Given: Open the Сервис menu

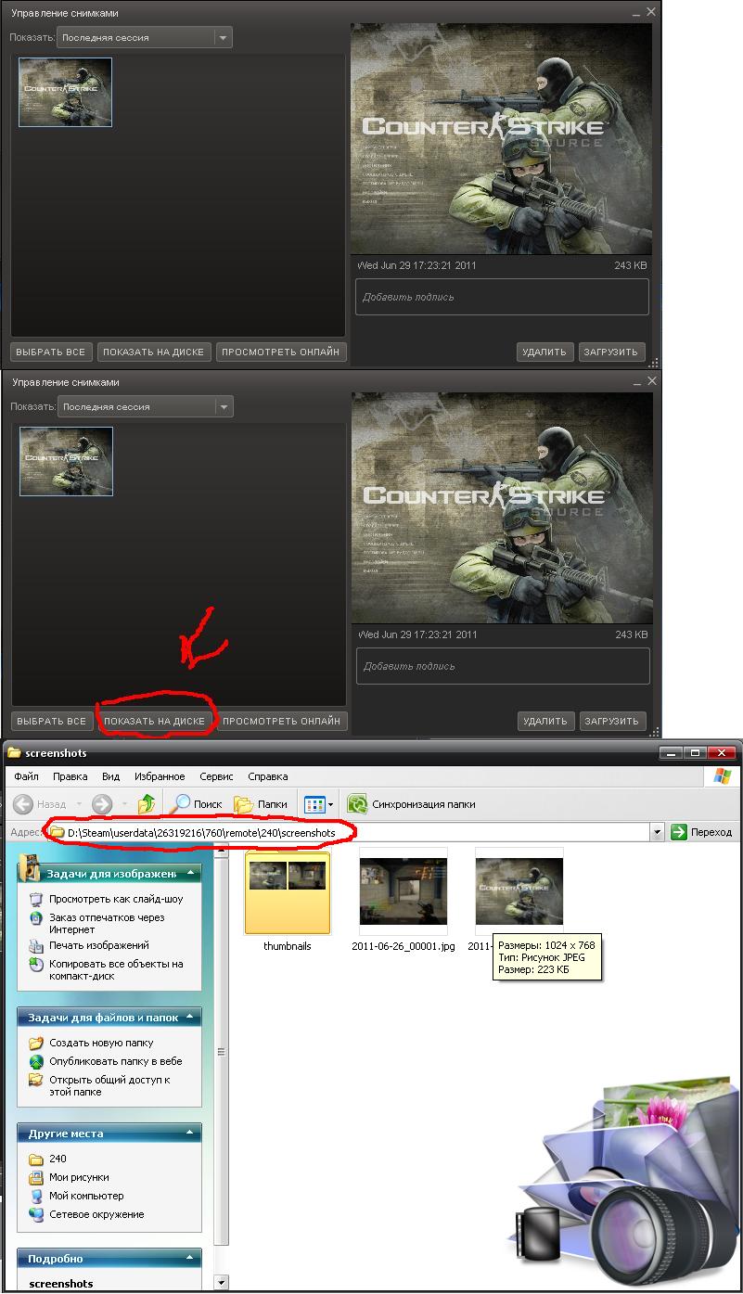Looking at the screenshot, I should click(x=216, y=776).
